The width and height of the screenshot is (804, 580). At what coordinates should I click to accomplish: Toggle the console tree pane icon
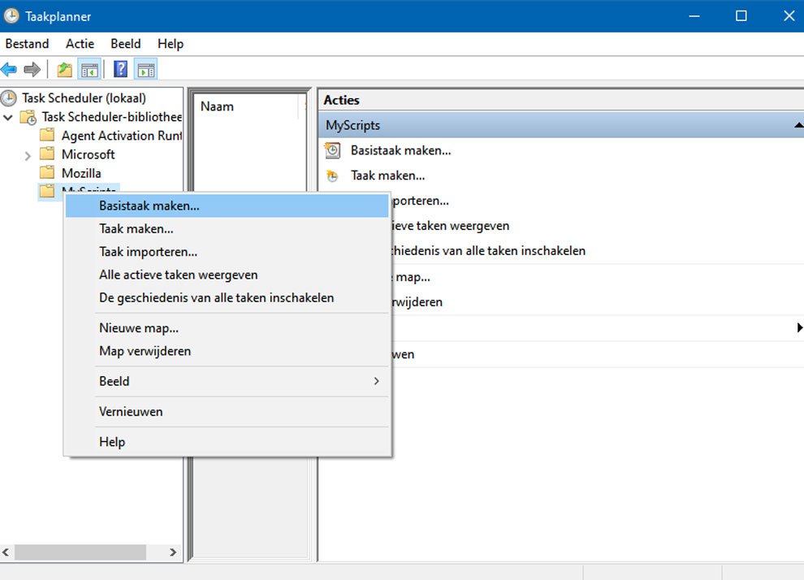tap(89, 69)
